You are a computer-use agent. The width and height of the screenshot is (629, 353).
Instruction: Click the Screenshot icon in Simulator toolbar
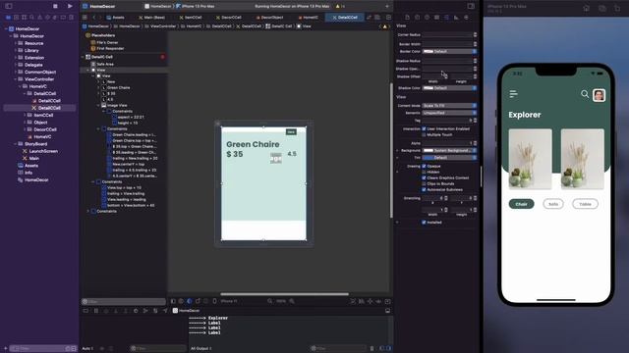[x=602, y=8]
